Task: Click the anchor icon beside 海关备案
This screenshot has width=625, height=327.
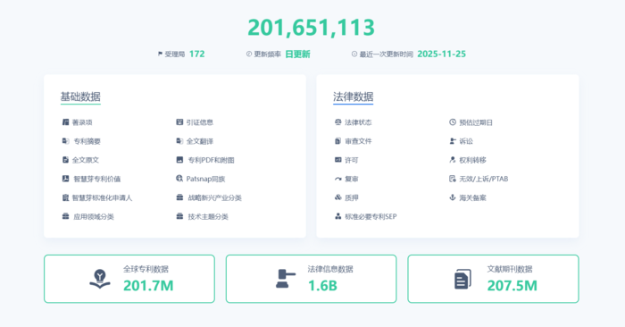Action: [453, 197]
